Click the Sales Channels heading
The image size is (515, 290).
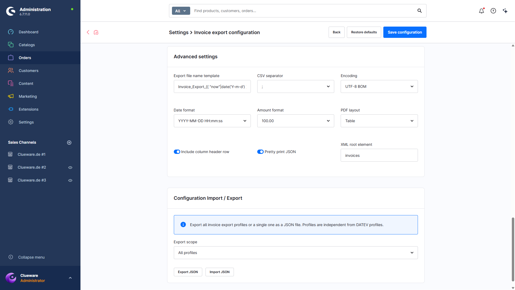(x=22, y=142)
